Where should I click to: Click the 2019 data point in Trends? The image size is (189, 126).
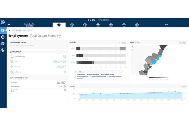click(175, 92)
